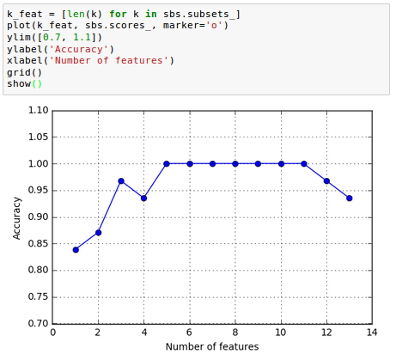Click the 'Accuracy' y-axis label

coord(16,218)
